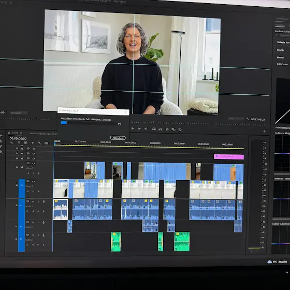
Task: Close the C7538 timeline tab
Action: tap(9, 133)
